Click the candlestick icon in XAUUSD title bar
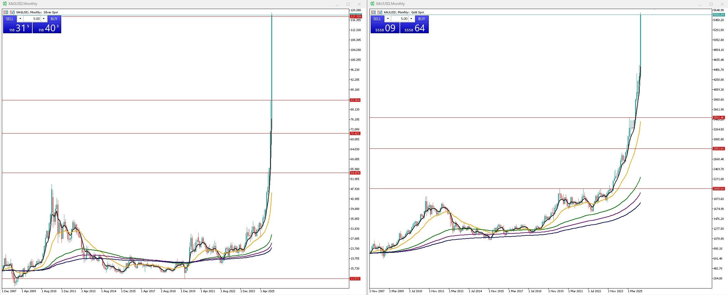728x295 pixels. [x=372, y=4]
